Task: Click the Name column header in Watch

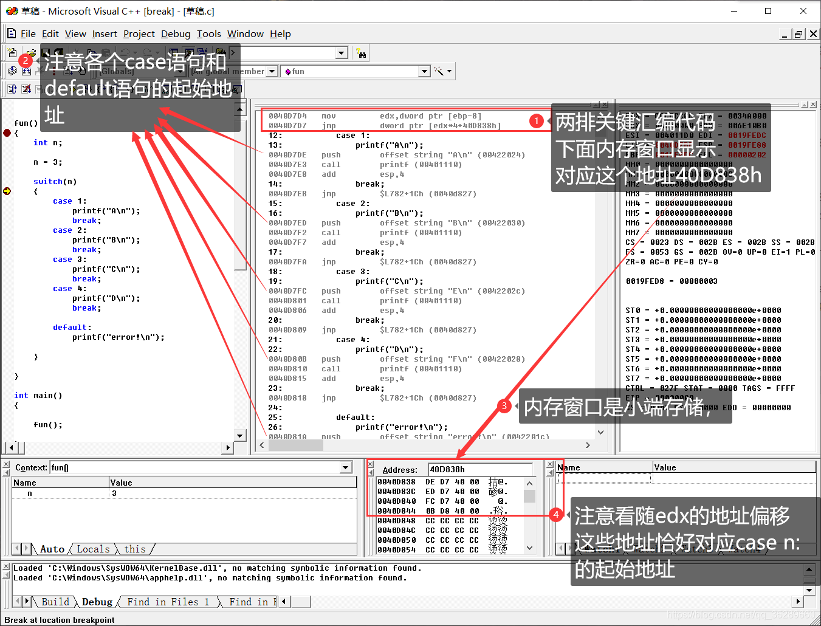Action: tap(605, 467)
